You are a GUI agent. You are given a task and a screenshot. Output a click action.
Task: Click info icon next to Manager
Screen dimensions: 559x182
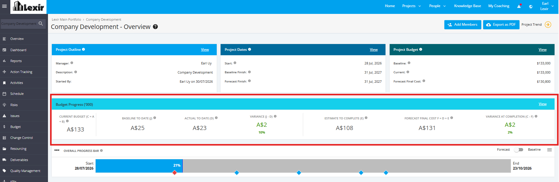(x=72, y=63)
